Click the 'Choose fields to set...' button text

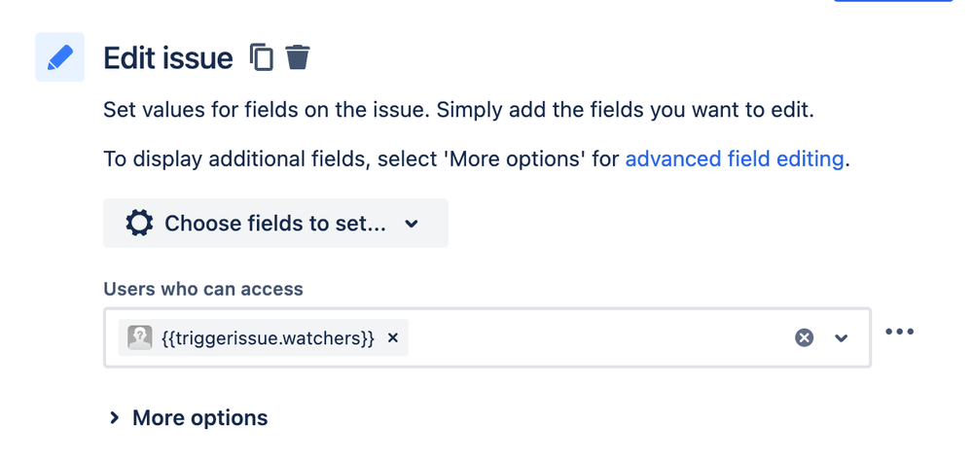(275, 223)
